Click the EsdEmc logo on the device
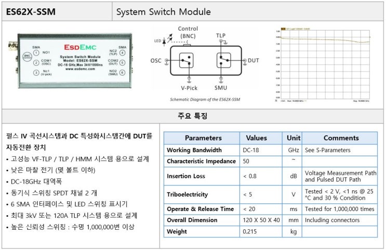386x250 pixels. coord(80,47)
